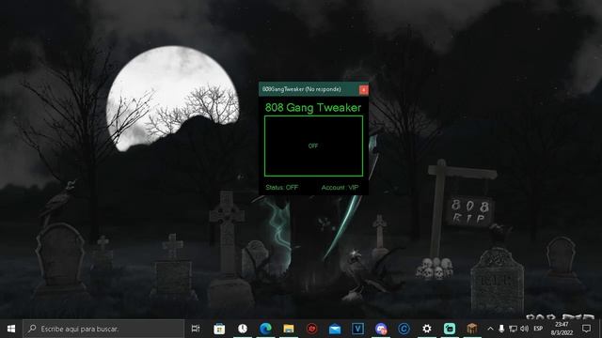Switch the ESP input language indicator
The height and width of the screenshot is (338, 602).
(x=538, y=329)
